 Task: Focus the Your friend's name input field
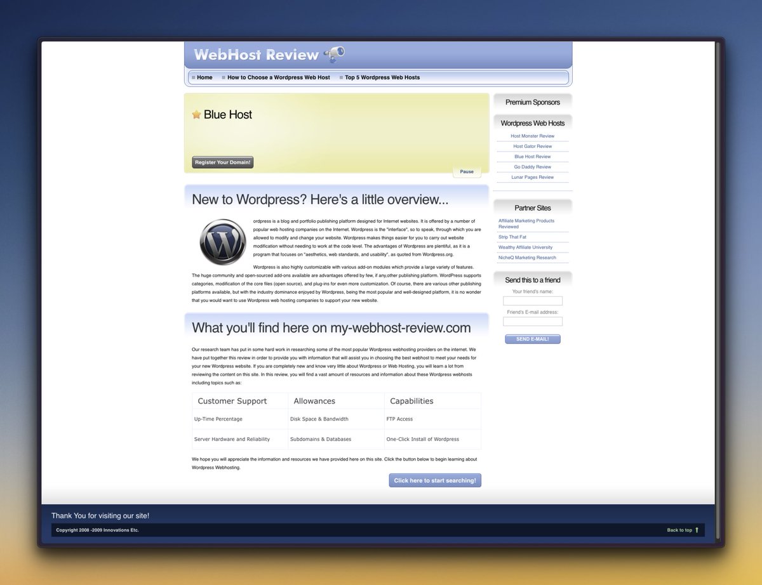[x=533, y=301]
